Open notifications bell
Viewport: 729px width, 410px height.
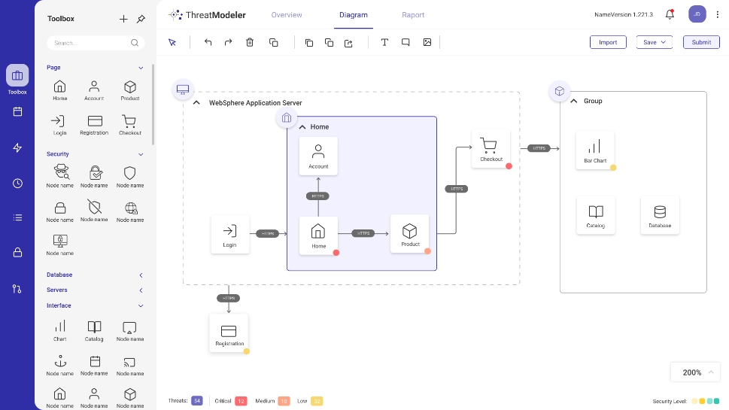click(670, 14)
